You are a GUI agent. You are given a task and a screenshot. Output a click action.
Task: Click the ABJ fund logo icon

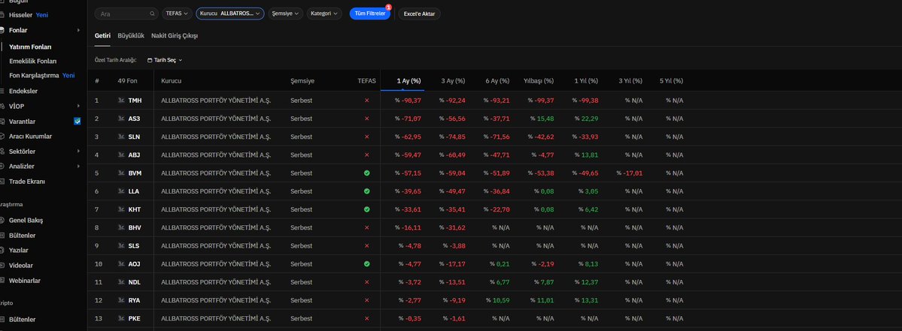pyautogui.click(x=121, y=155)
